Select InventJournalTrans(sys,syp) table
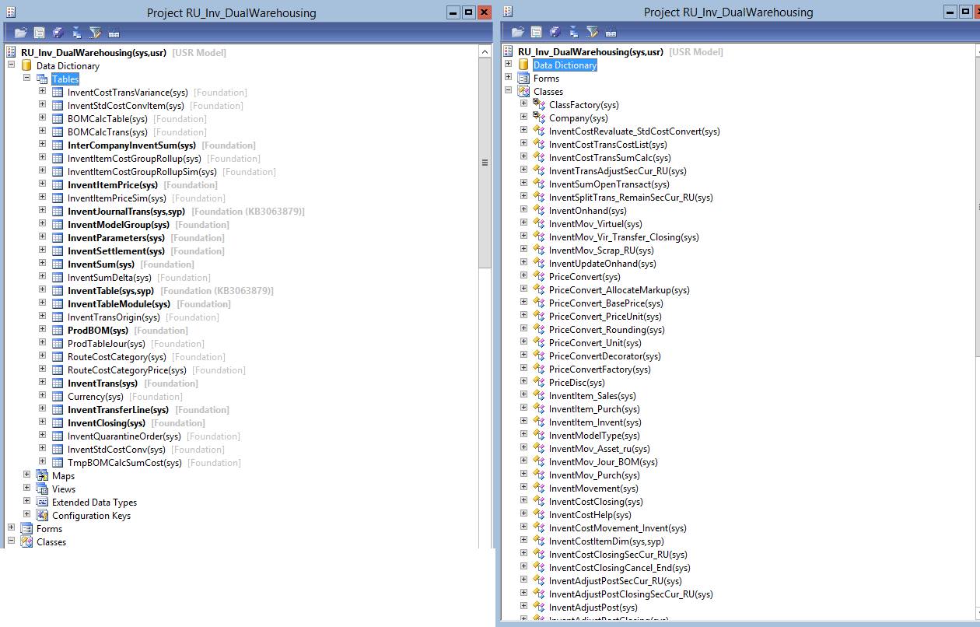Image resolution: width=980 pixels, height=627 pixels. (126, 212)
